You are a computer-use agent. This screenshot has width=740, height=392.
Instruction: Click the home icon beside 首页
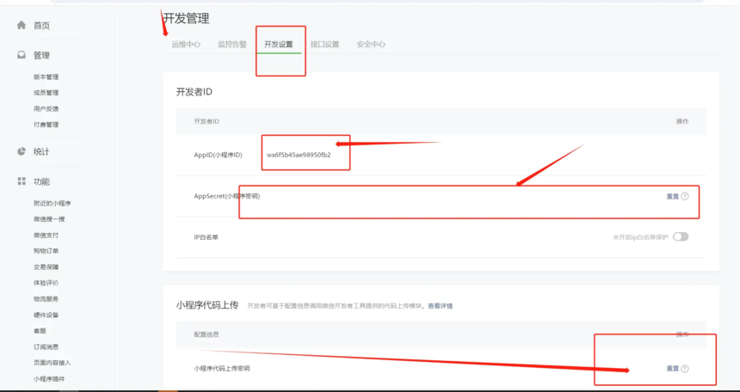pyautogui.click(x=22, y=25)
